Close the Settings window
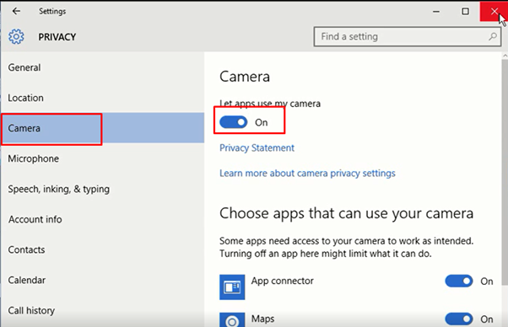The height and width of the screenshot is (327, 508). click(494, 11)
